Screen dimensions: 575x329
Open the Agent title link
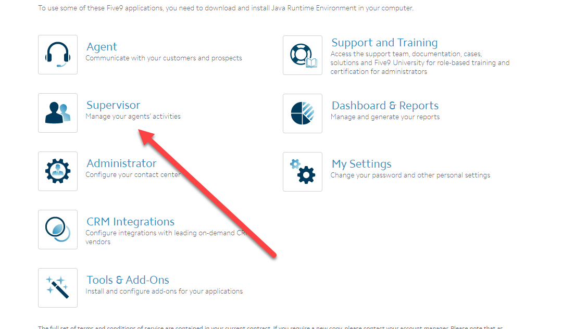102,47
